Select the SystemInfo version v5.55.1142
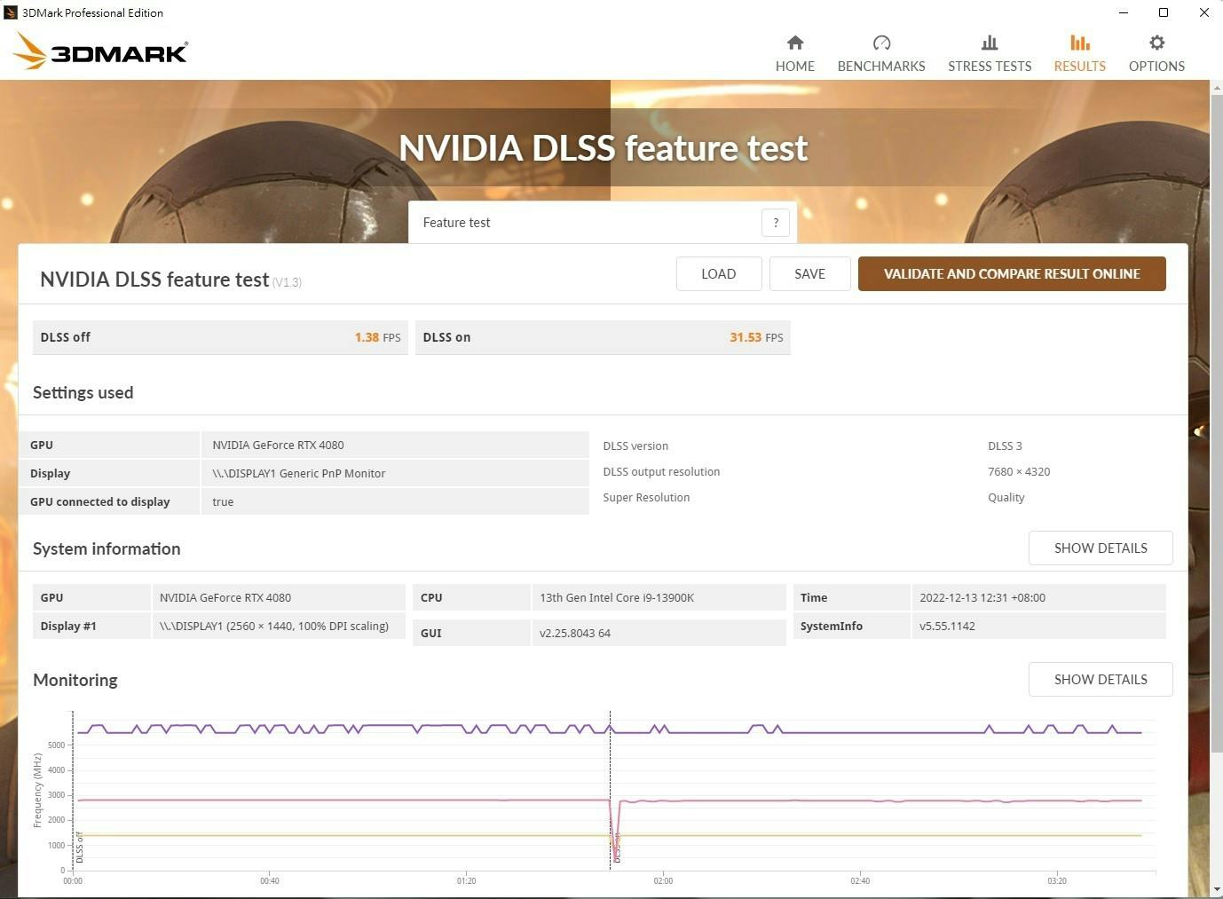Screen dimensions: 1223x899 tap(947, 627)
